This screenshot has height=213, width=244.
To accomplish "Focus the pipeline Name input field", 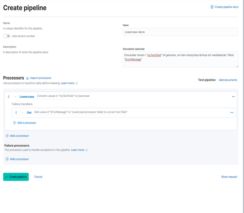I will coord(180,32).
